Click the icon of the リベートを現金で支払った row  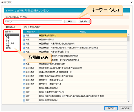[x=24, y=80]
